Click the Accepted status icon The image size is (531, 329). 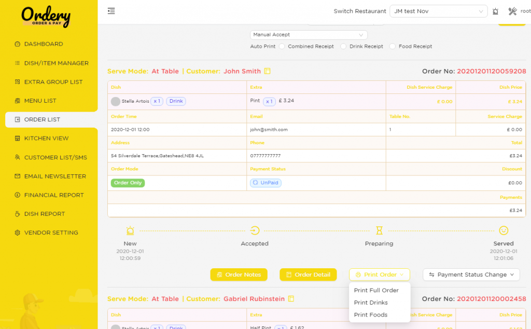point(255,230)
